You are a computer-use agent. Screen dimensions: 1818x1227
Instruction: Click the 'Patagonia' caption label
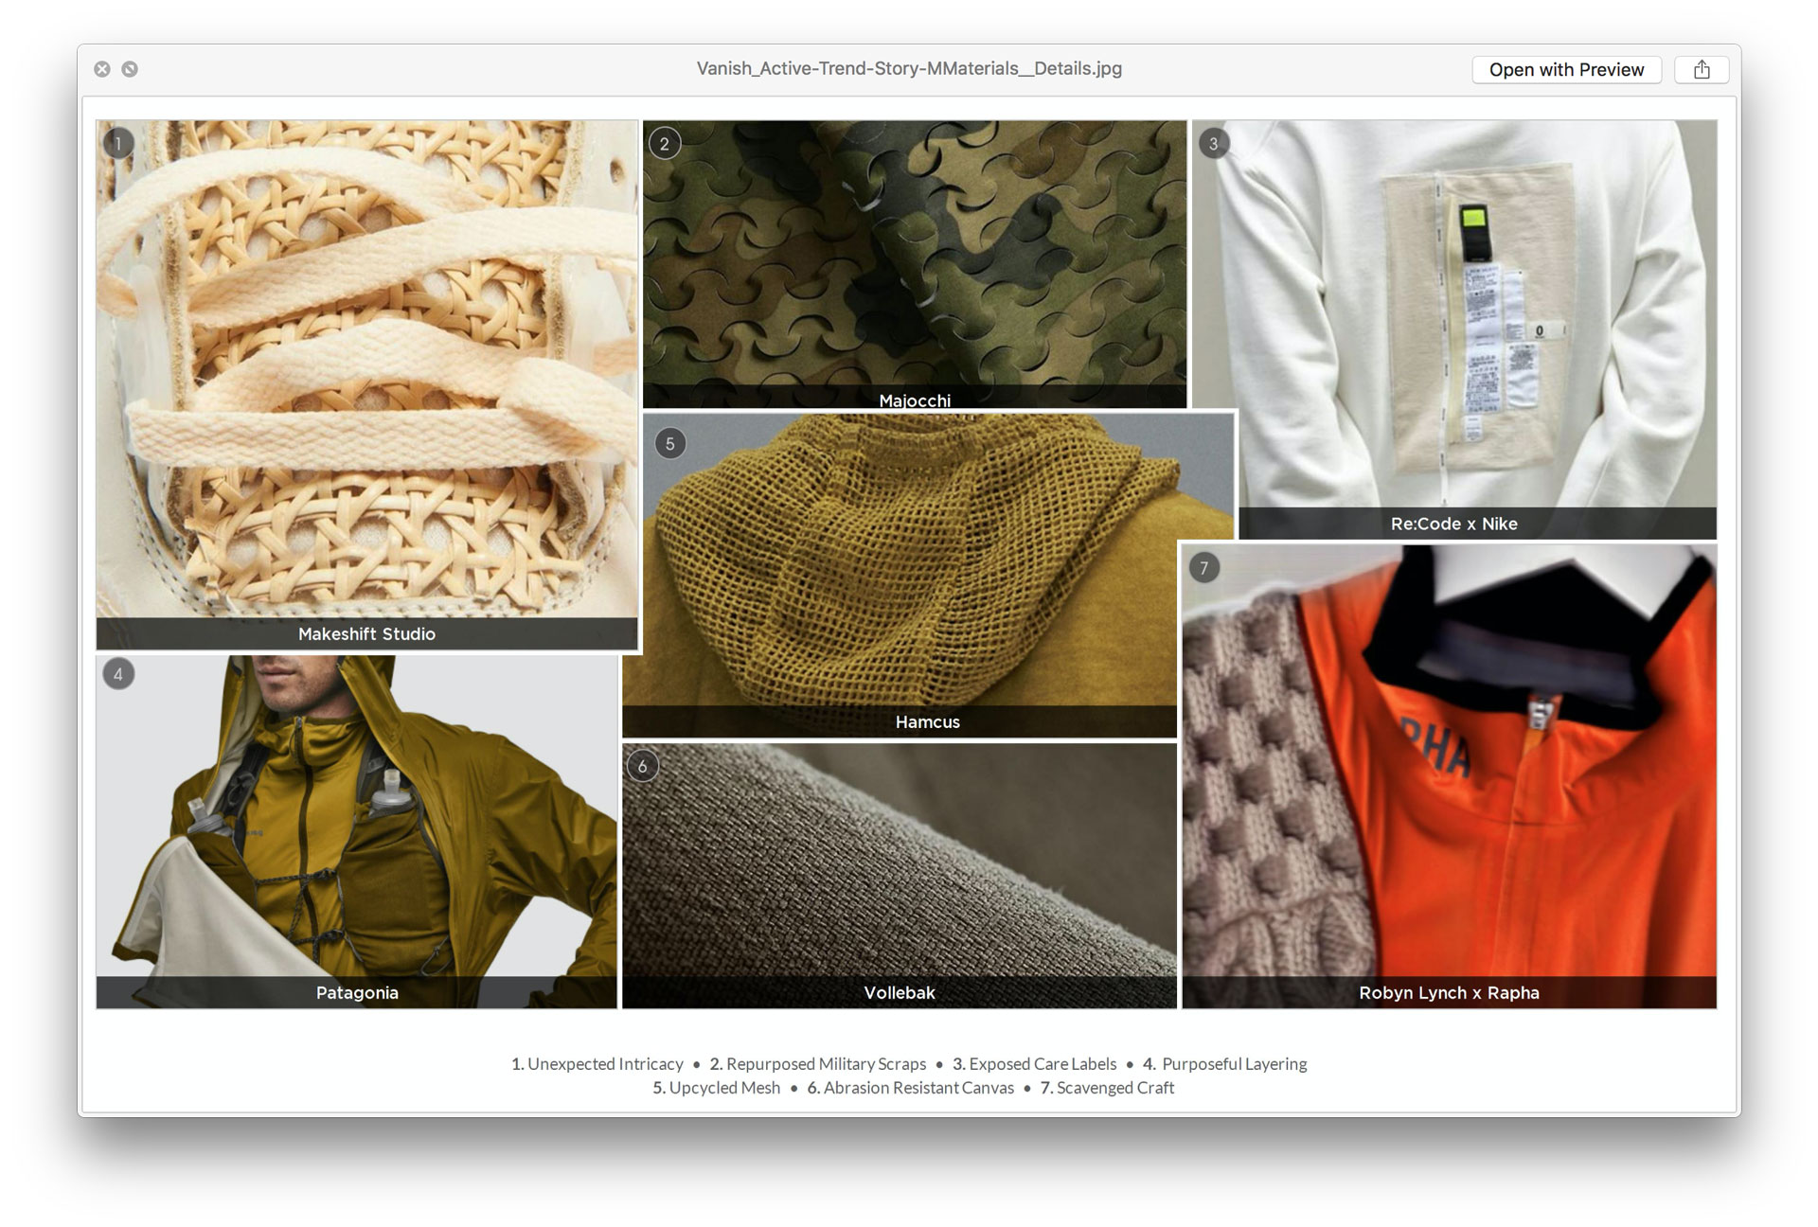pyautogui.click(x=357, y=992)
